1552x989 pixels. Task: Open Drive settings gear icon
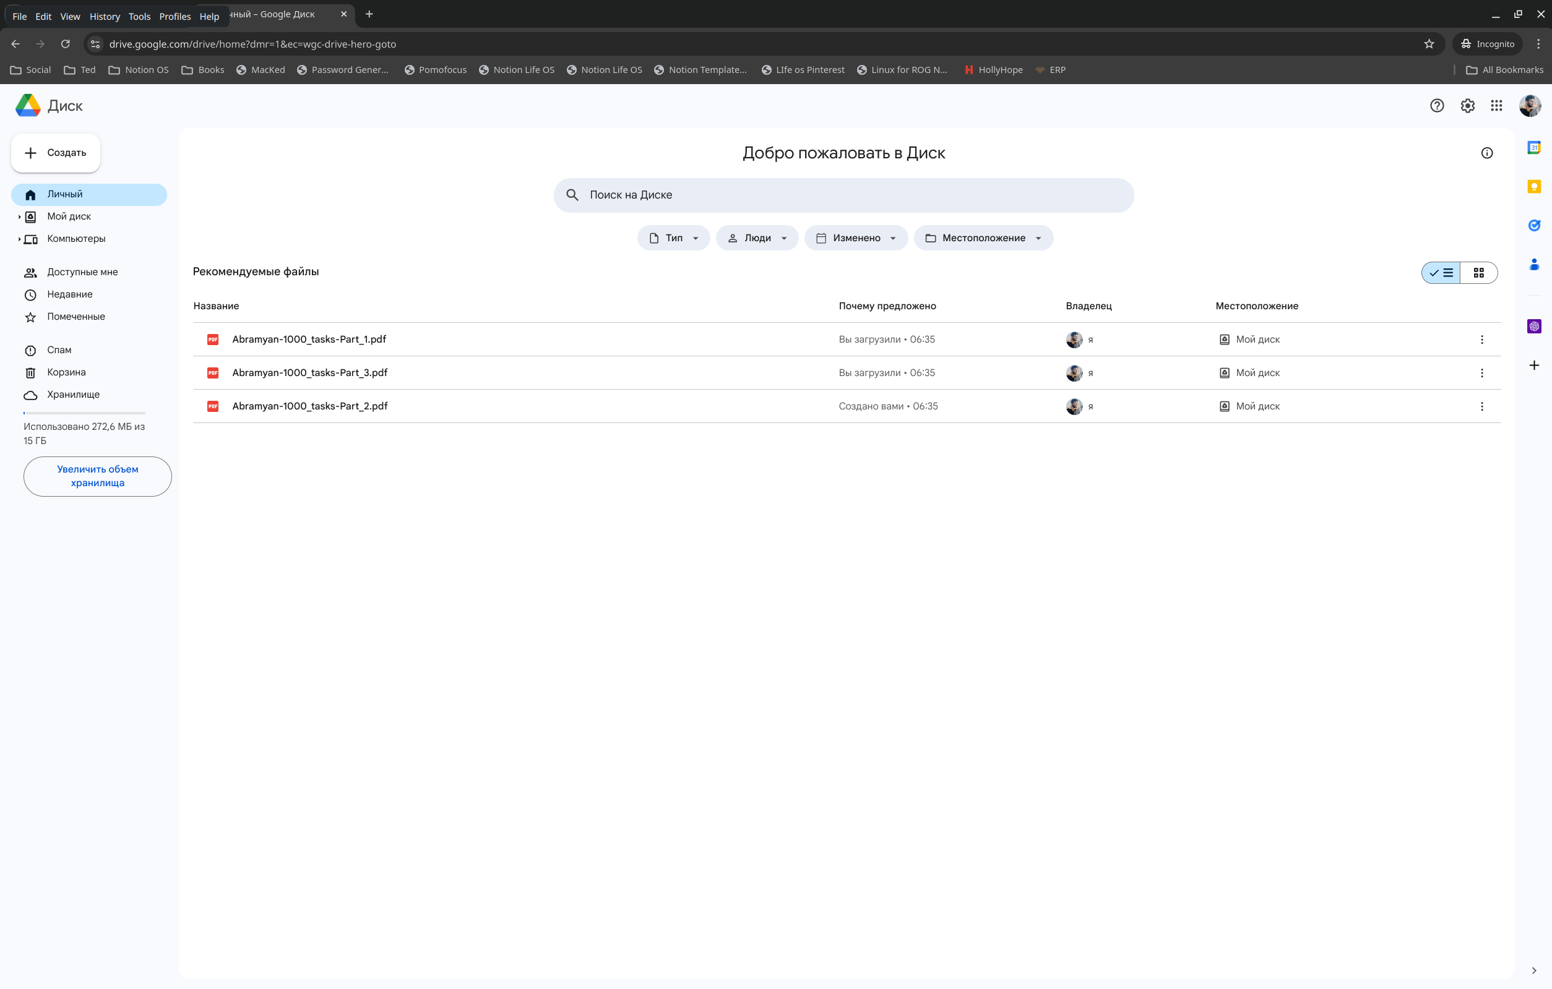pyautogui.click(x=1467, y=106)
